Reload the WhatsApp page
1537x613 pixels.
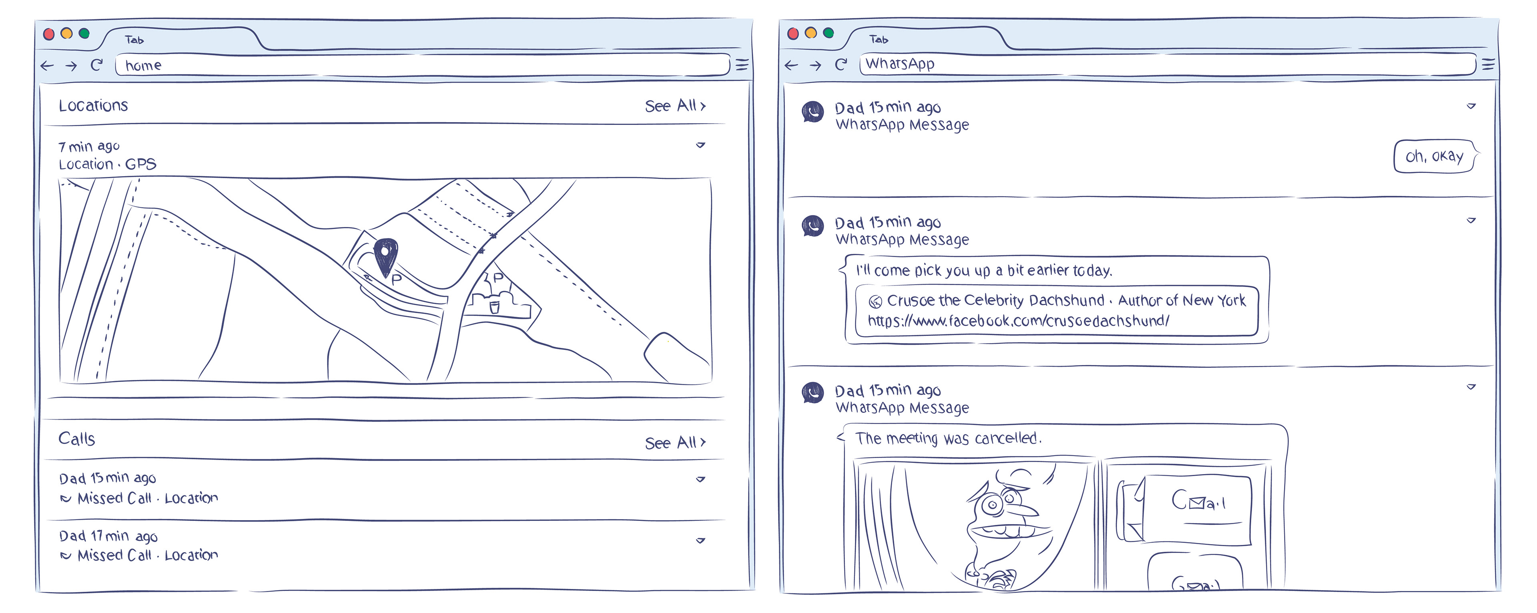841,64
